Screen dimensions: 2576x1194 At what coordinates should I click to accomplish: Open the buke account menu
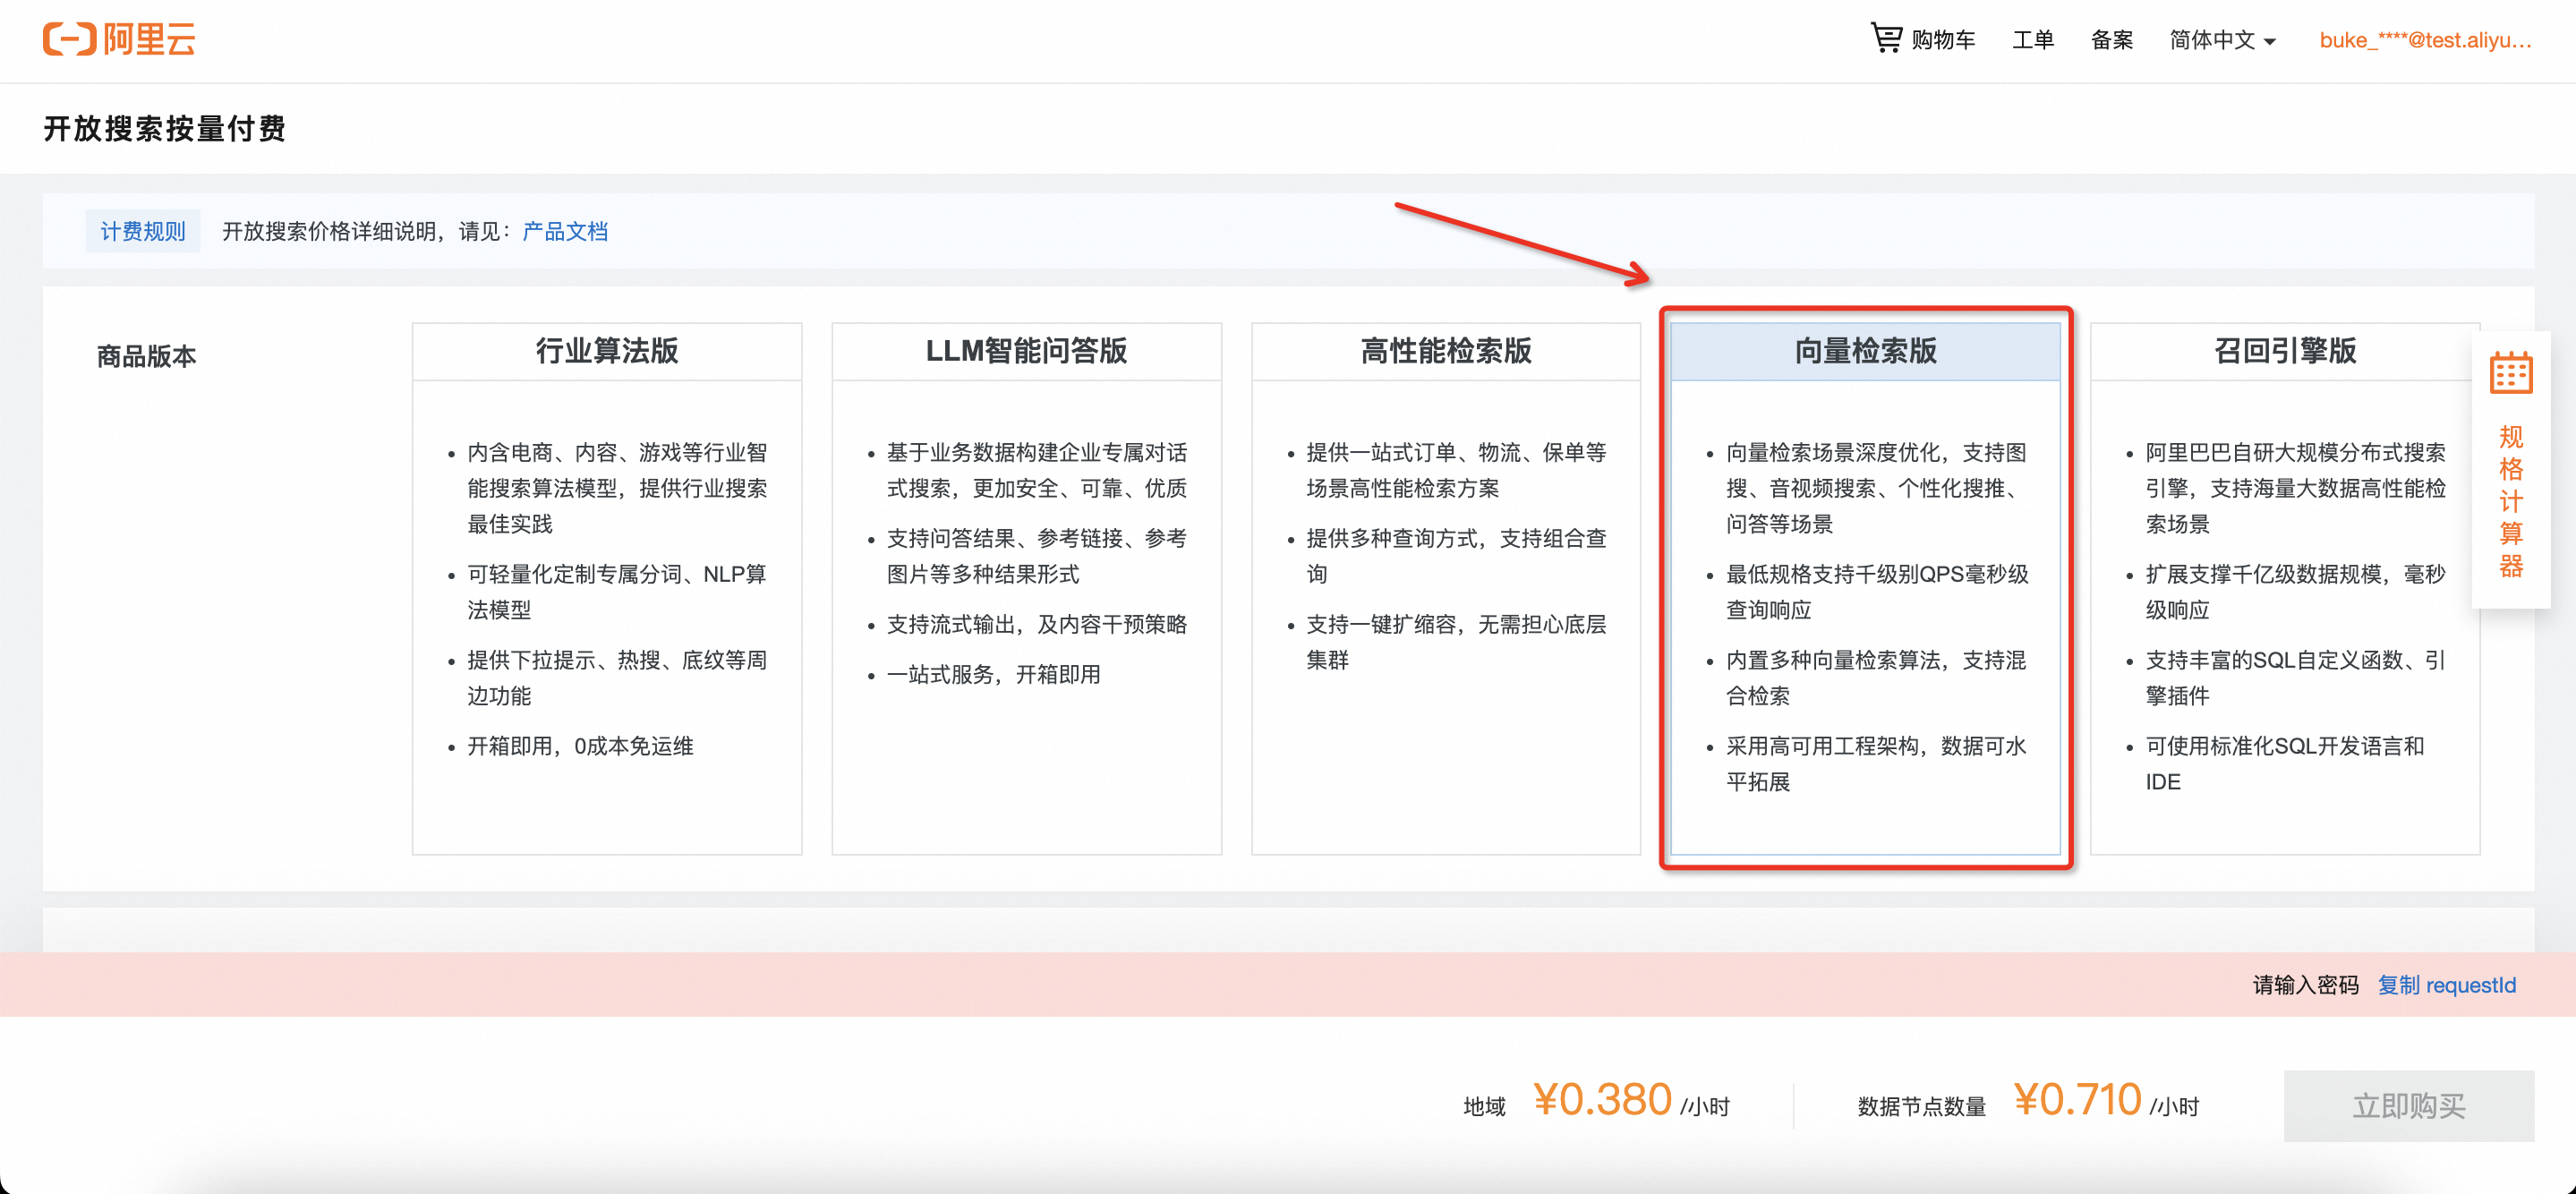(x=2425, y=39)
